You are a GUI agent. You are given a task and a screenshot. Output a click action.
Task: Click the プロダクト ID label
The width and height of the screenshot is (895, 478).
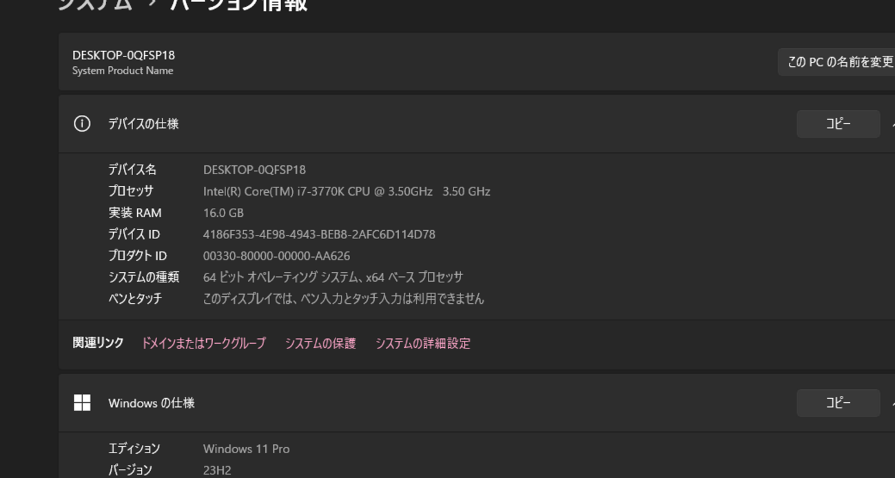(x=137, y=256)
